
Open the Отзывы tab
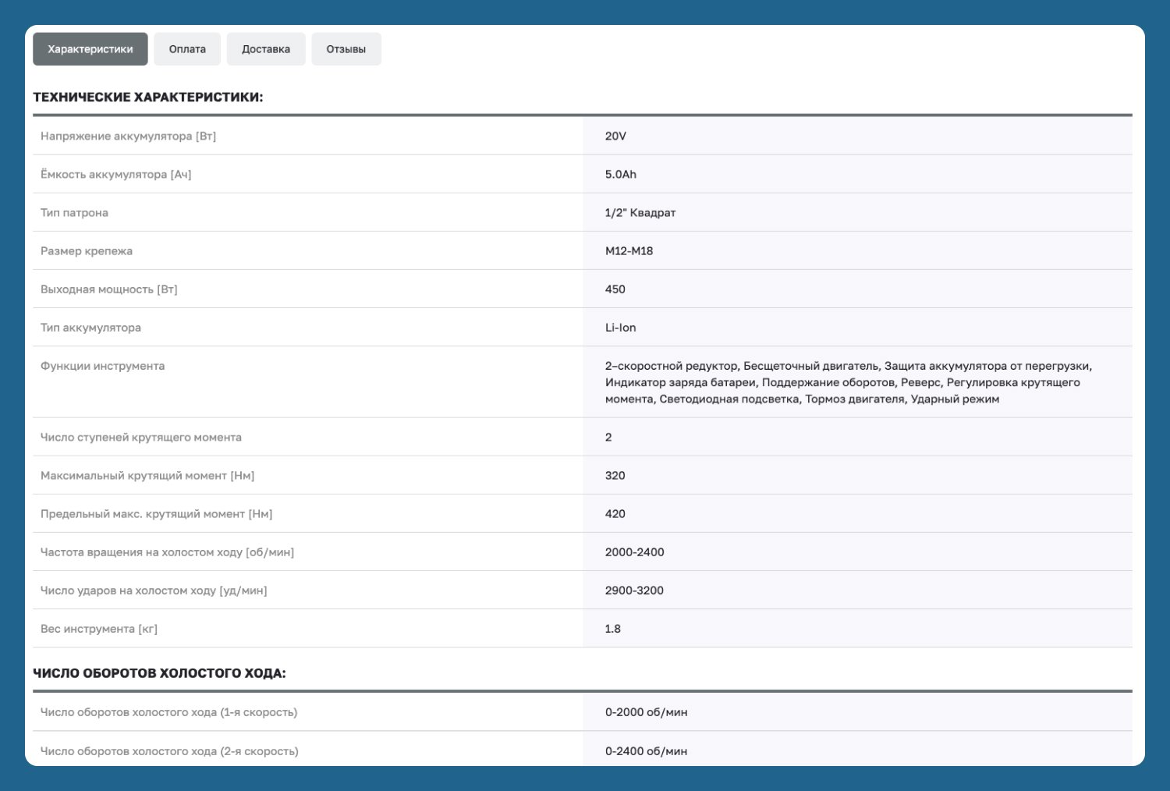pyautogui.click(x=346, y=49)
